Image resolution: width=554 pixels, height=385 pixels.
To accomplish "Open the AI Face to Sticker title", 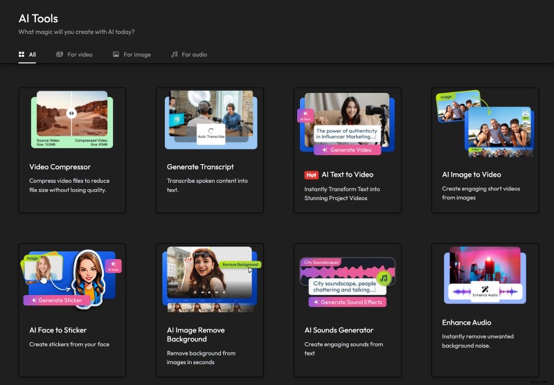I will click(x=57, y=330).
